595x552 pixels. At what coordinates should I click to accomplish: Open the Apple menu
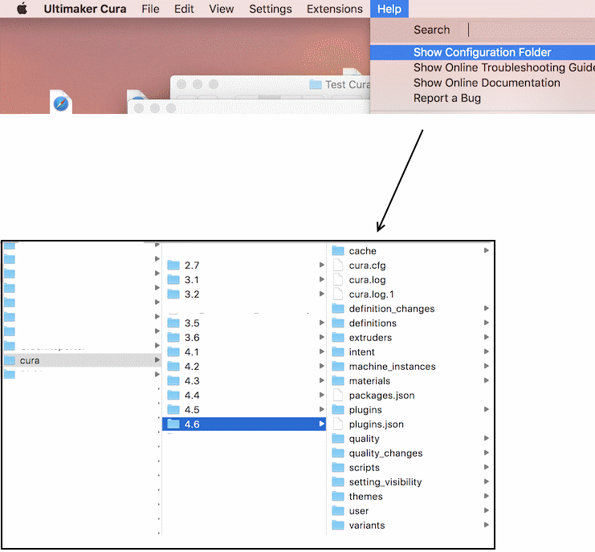tap(22, 8)
